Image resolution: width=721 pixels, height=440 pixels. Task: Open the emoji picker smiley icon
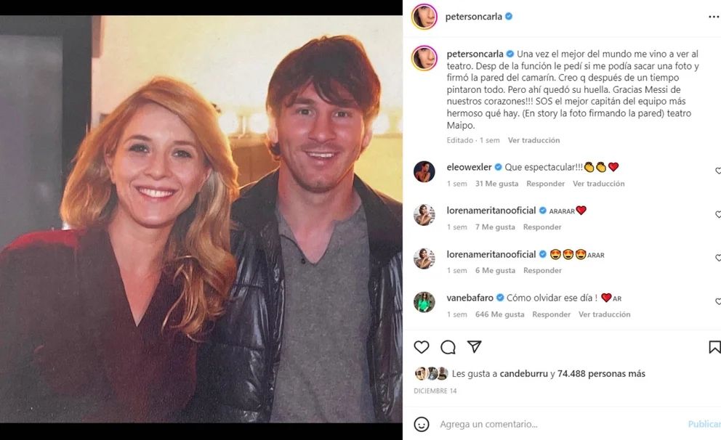(422, 424)
